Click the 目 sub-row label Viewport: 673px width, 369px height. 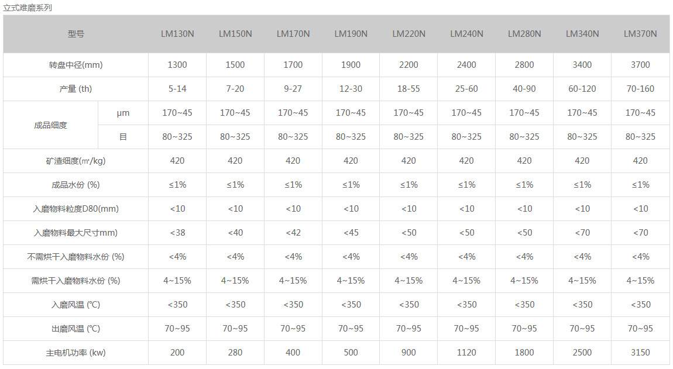point(123,137)
